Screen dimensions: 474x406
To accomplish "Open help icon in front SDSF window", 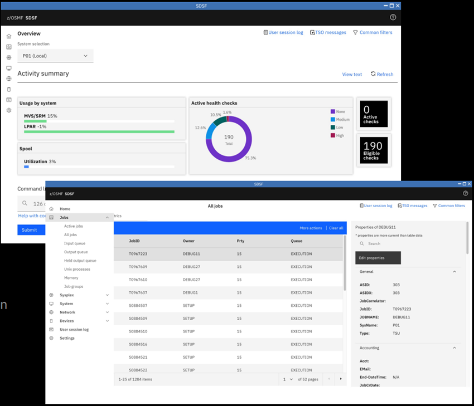I will tap(465, 193).
